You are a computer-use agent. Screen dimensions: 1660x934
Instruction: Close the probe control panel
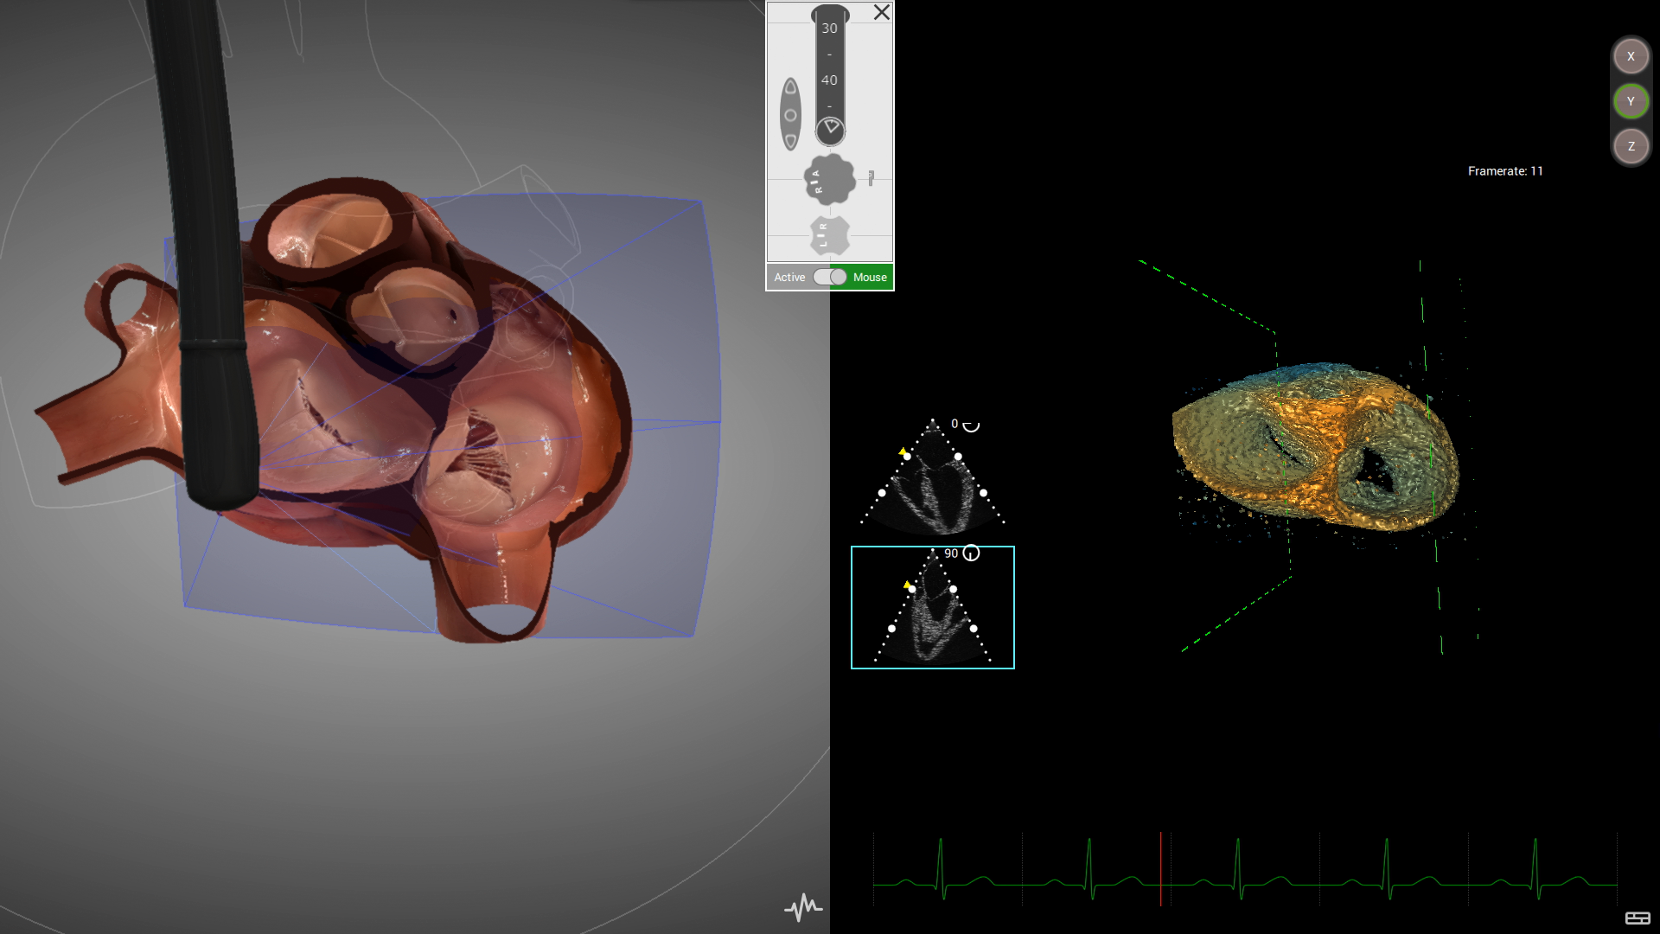[881, 12]
